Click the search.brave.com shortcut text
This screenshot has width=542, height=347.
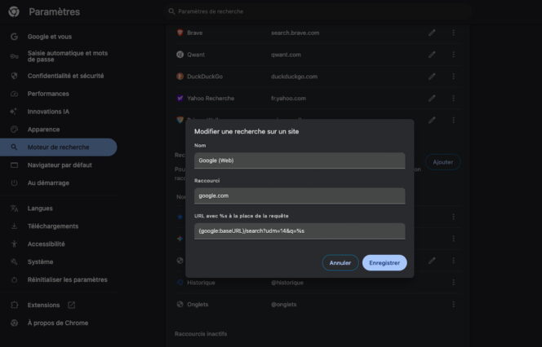point(295,33)
